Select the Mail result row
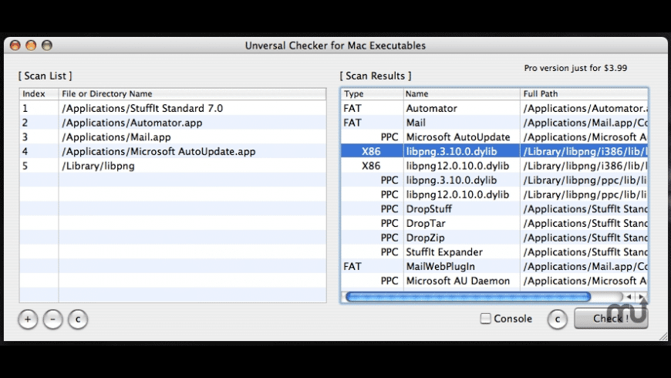Image resolution: width=671 pixels, height=378 pixels. [x=494, y=123]
